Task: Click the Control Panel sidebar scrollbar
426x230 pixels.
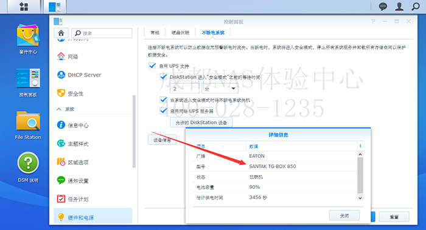Action: point(134,132)
